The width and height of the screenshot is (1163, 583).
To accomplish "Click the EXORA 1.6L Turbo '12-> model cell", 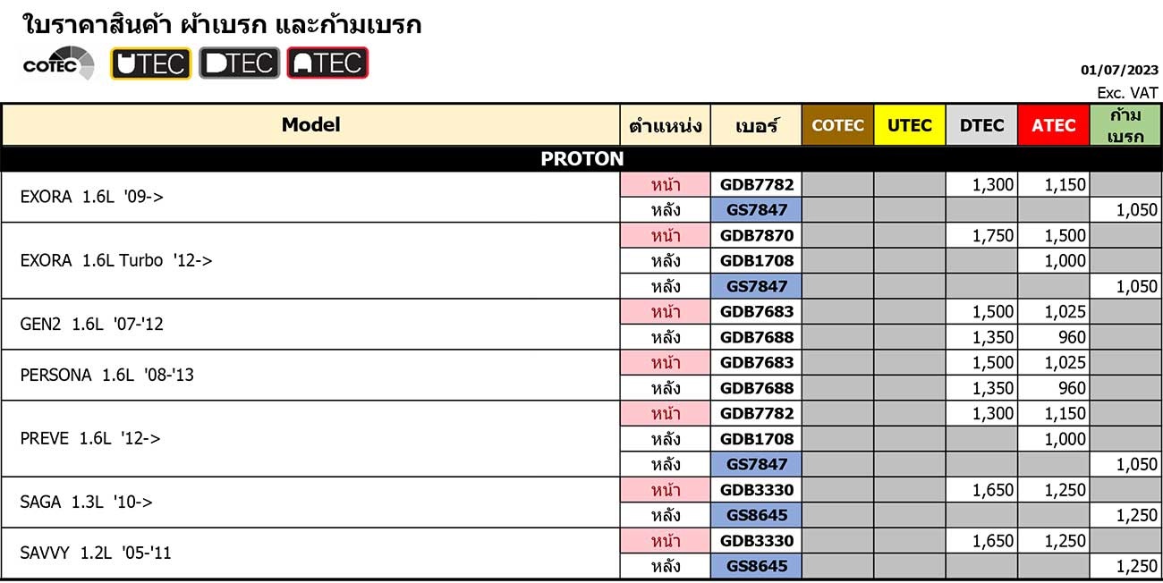I will click(311, 261).
